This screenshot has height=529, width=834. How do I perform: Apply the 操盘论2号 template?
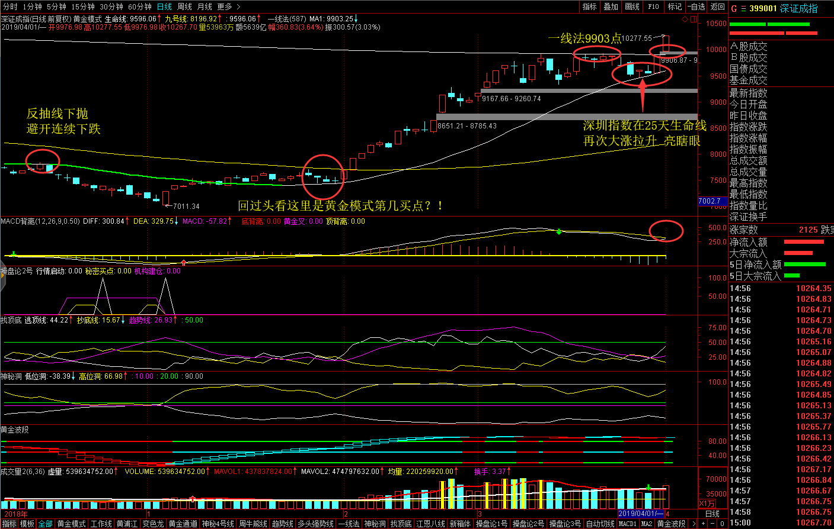(x=529, y=524)
